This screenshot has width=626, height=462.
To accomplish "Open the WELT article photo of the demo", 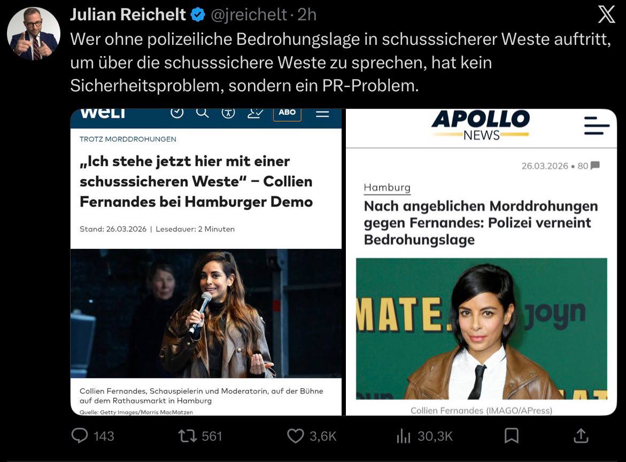I will [206, 314].
